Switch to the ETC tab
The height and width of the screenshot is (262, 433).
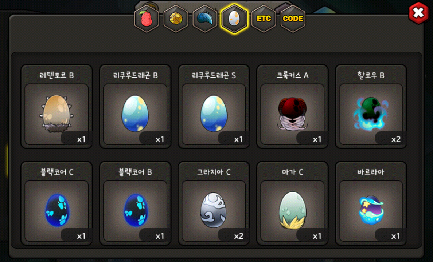coord(264,19)
